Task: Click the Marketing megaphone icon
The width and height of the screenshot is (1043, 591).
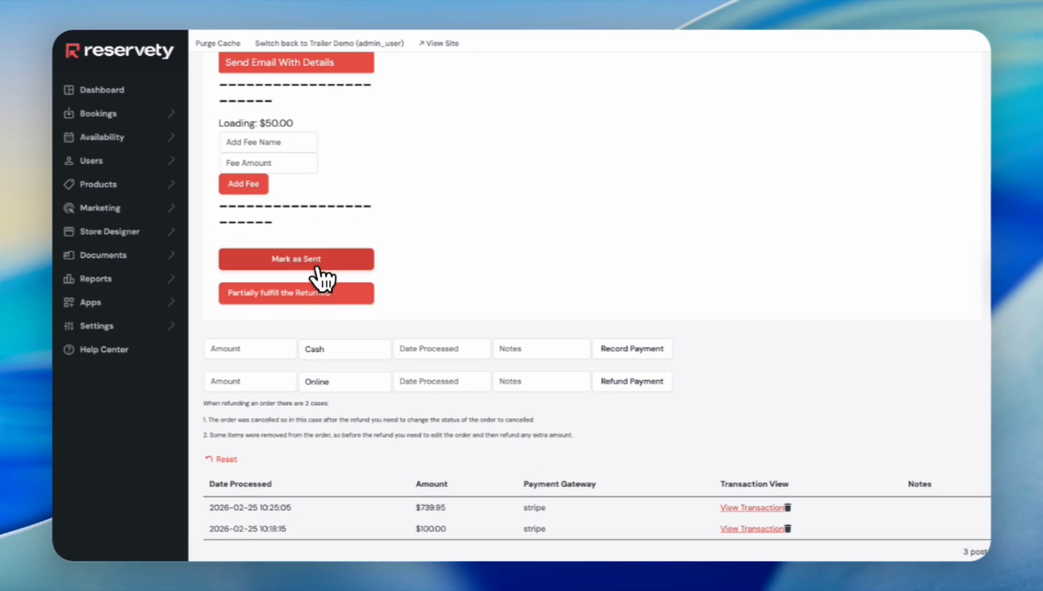Action: coord(68,208)
